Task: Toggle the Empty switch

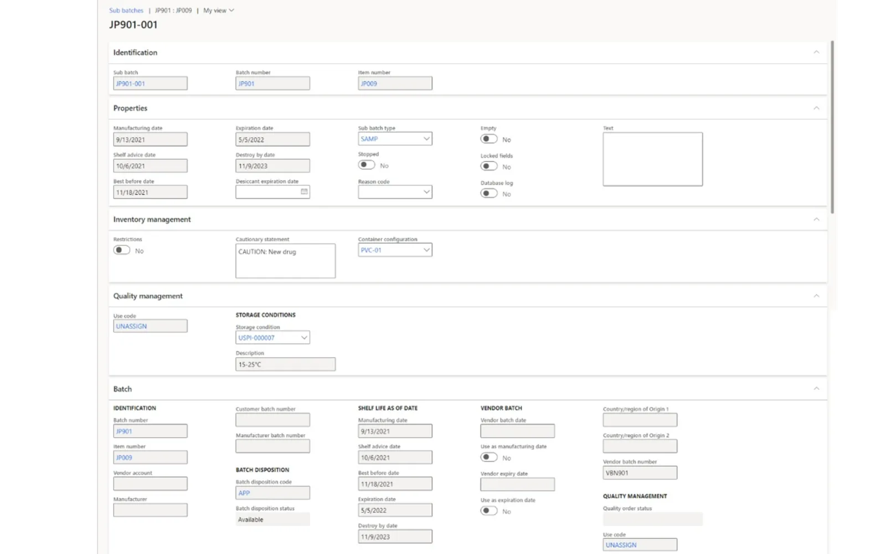Action: pos(489,139)
